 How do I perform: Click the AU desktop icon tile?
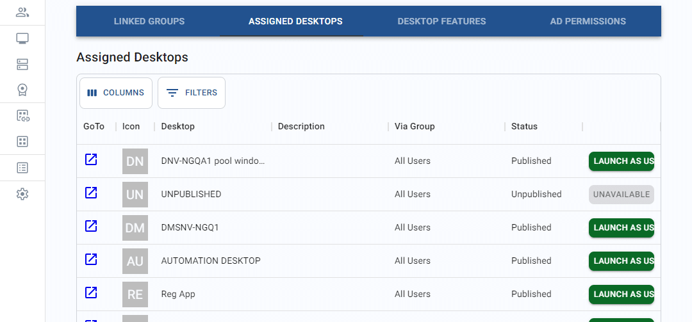135,261
